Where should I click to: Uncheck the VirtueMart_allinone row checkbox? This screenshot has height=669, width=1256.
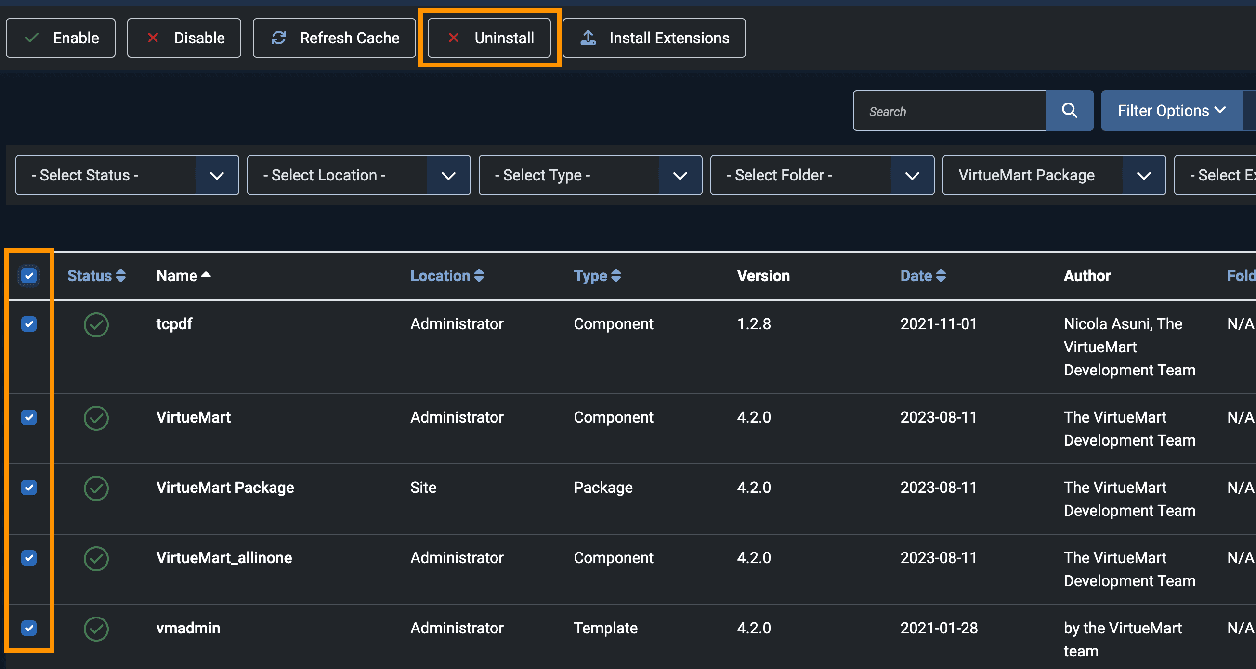29,558
